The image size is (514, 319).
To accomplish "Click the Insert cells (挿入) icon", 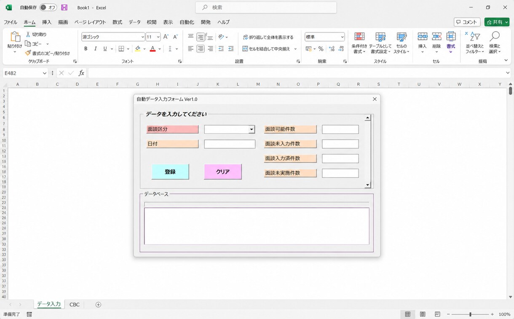I will point(422,37).
